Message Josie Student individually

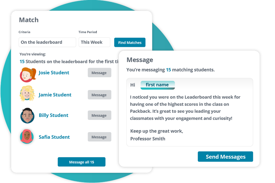coord(99,73)
